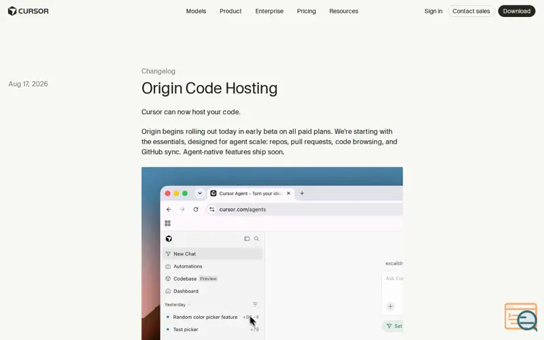Click the Codebase cube icon

[168, 279]
